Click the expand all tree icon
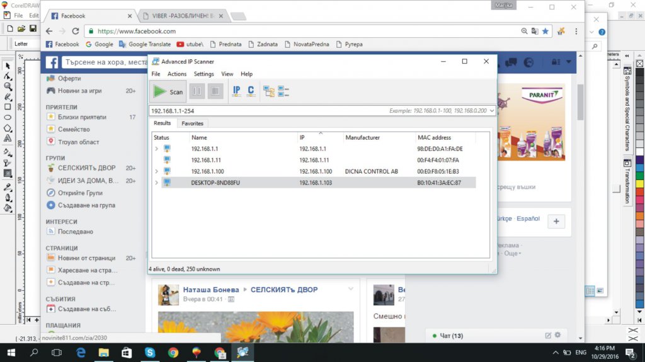Screen dimensions: 645x362 click(269, 92)
